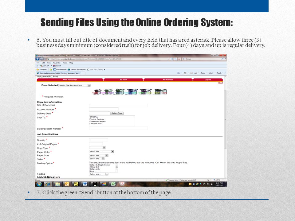Click the # of Original Pages field
Screen dimensions: 295x221
click(x=96, y=144)
